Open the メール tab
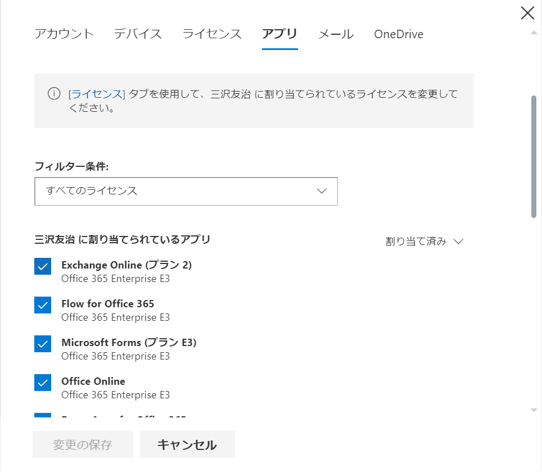The height and width of the screenshot is (473, 542). 336,34
